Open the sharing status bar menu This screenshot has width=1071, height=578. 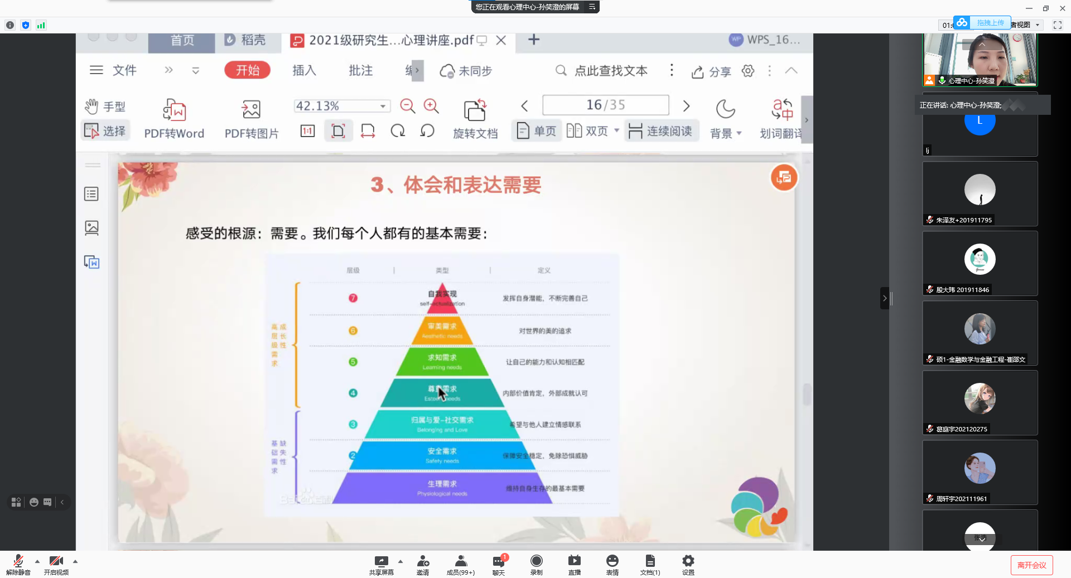(592, 7)
